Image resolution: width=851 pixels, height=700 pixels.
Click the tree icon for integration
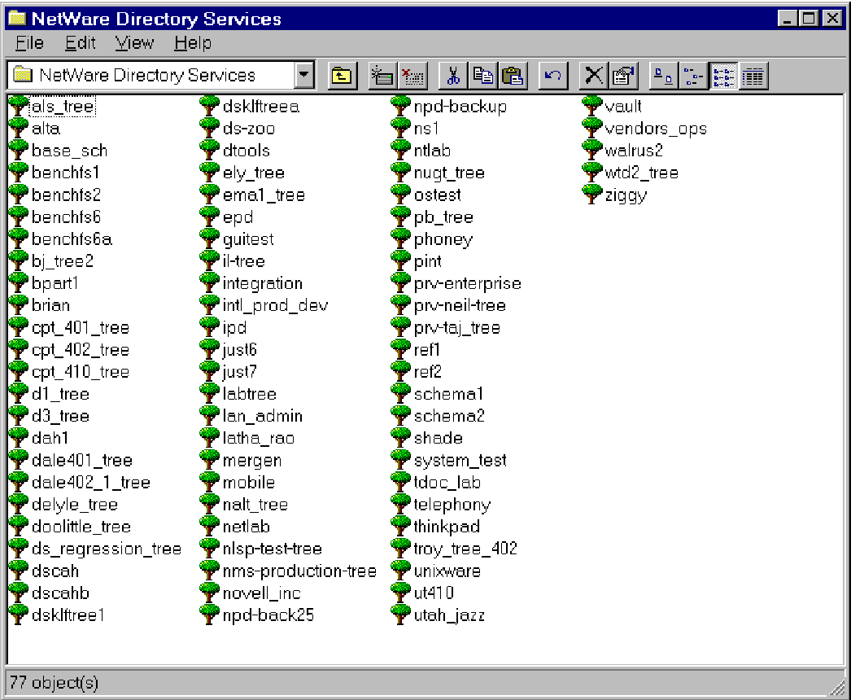point(209,283)
